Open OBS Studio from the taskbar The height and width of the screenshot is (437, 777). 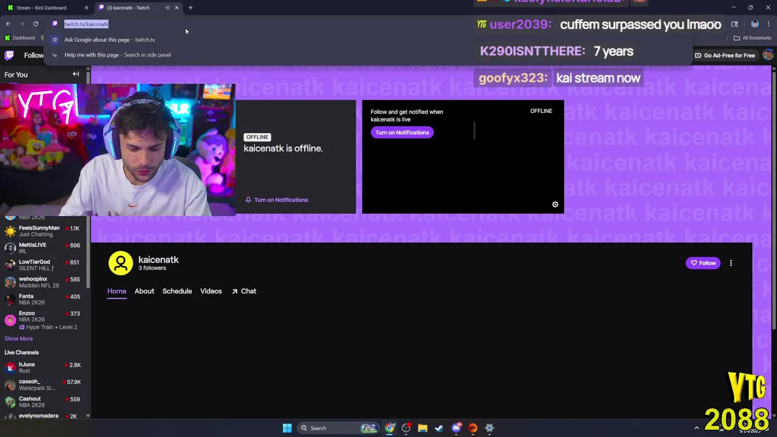[406, 428]
